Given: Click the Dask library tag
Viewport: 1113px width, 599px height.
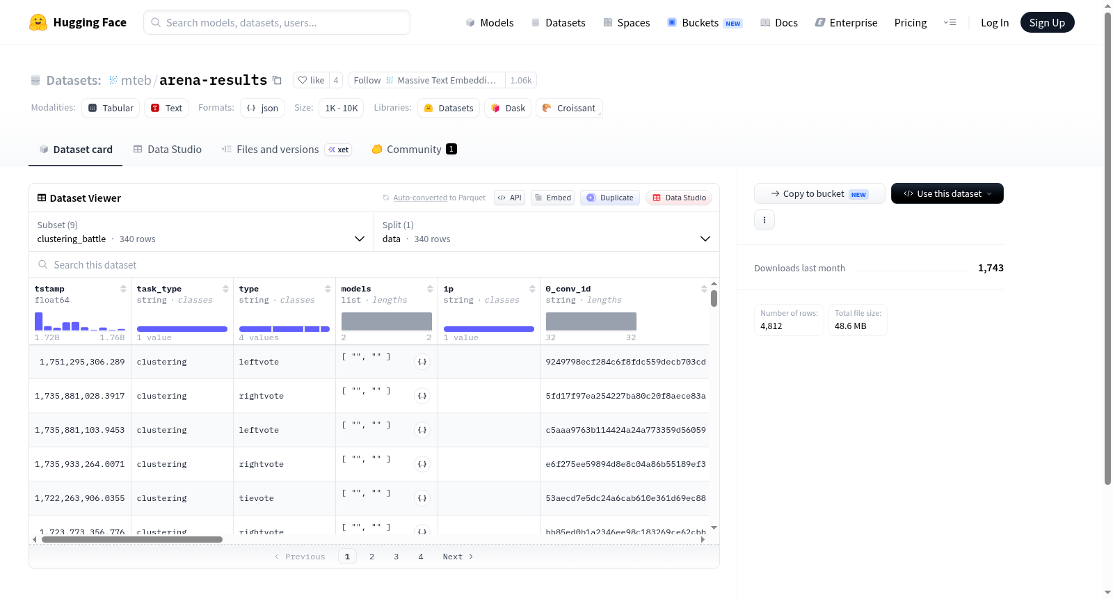Looking at the screenshot, I should 508,108.
